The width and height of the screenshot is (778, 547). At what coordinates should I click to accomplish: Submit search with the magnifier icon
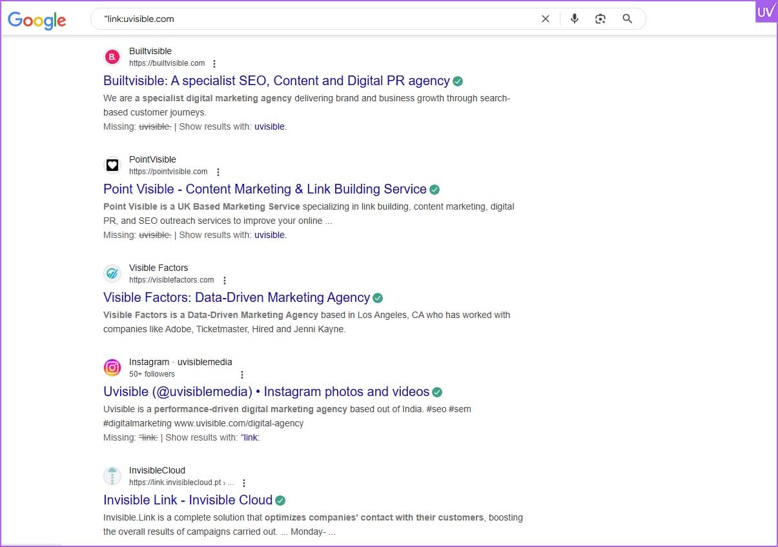pos(627,19)
